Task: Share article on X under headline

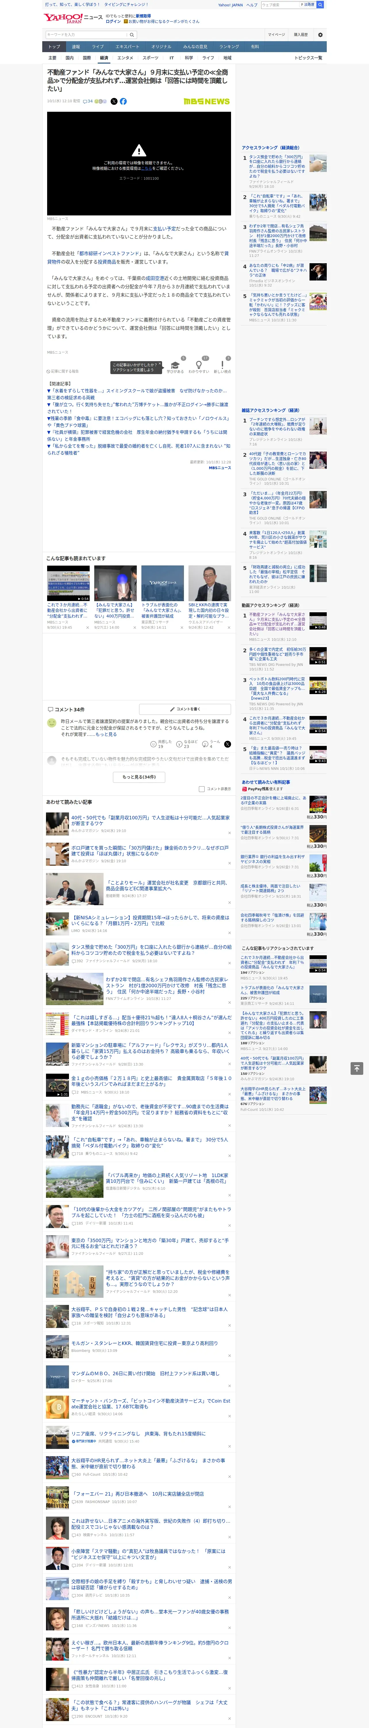Action: pyautogui.click(x=114, y=101)
